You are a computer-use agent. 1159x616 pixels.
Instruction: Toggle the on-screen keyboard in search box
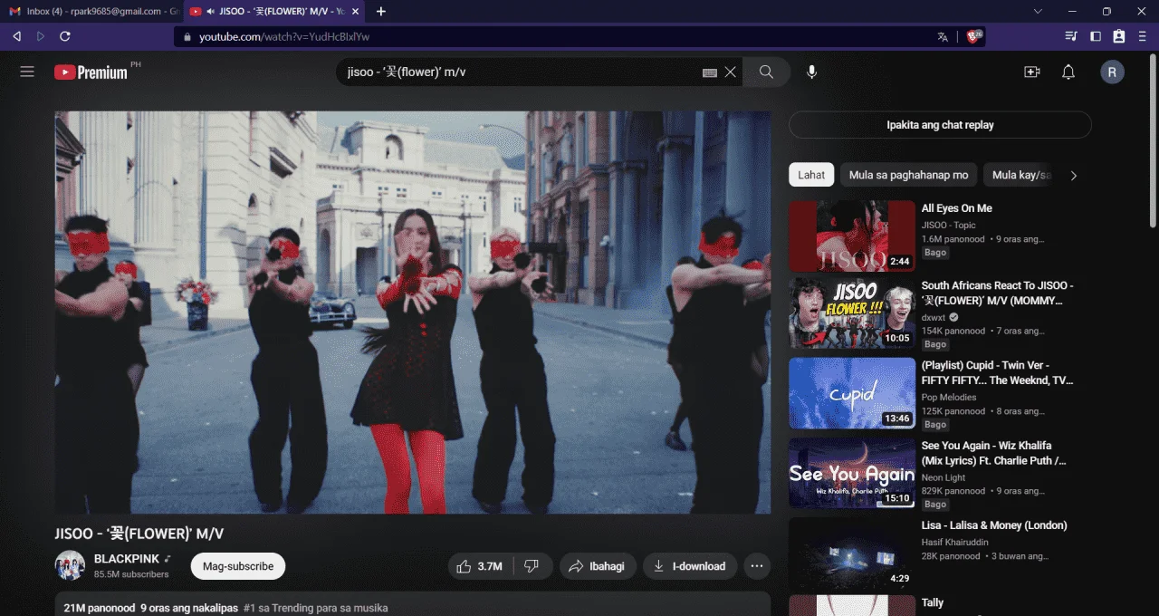pyautogui.click(x=710, y=72)
